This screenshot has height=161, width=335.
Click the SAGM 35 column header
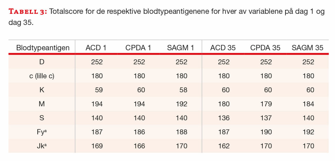click(x=307, y=48)
